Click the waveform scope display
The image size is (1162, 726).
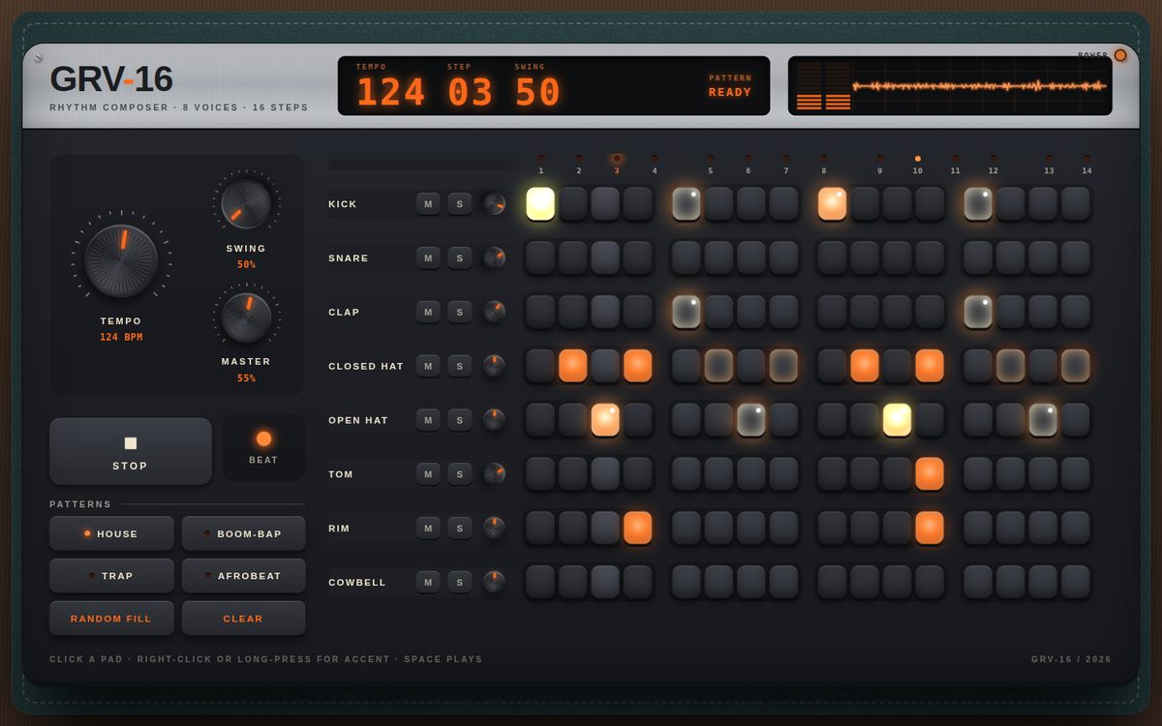pyautogui.click(x=980, y=86)
